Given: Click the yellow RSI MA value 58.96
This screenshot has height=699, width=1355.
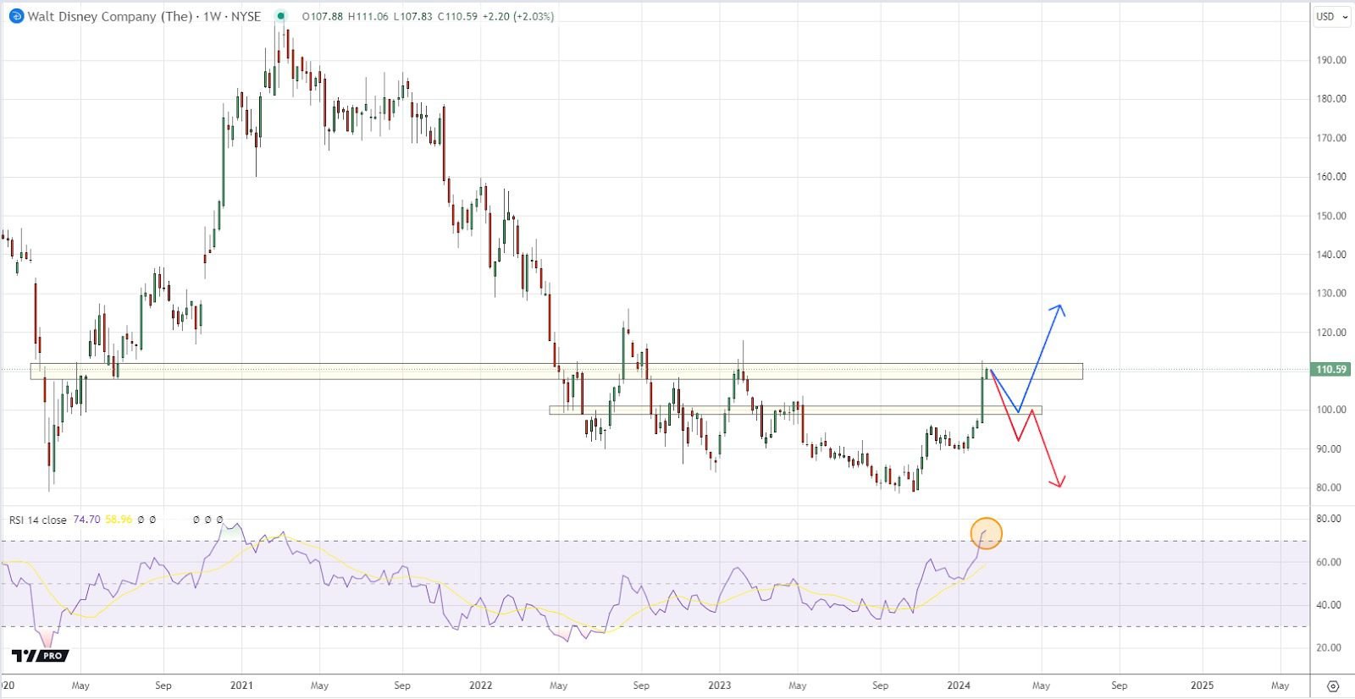Looking at the screenshot, I should (119, 520).
